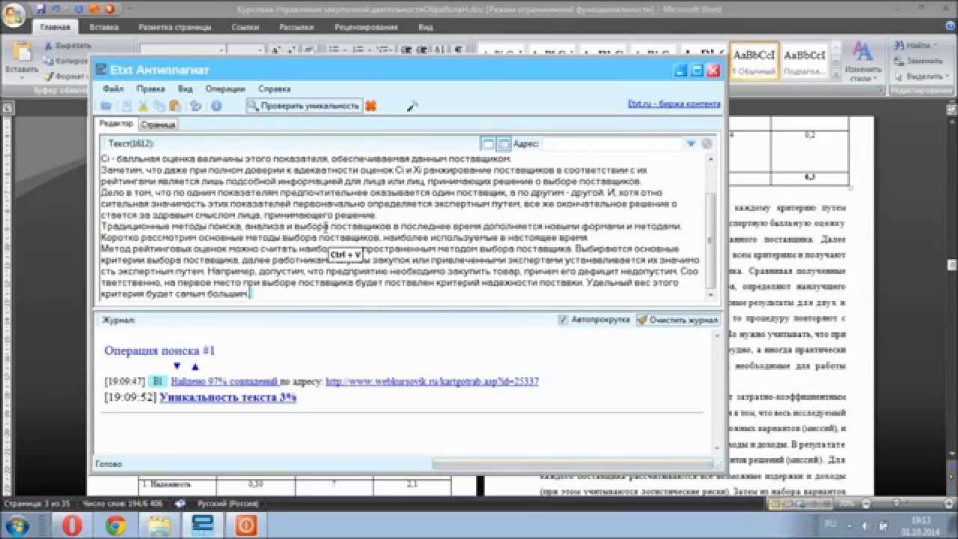Click the clipboard paste icon in Etxt toolbar
Image resolution: width=958 pixels, height=539 pixels.
(174, 106)
